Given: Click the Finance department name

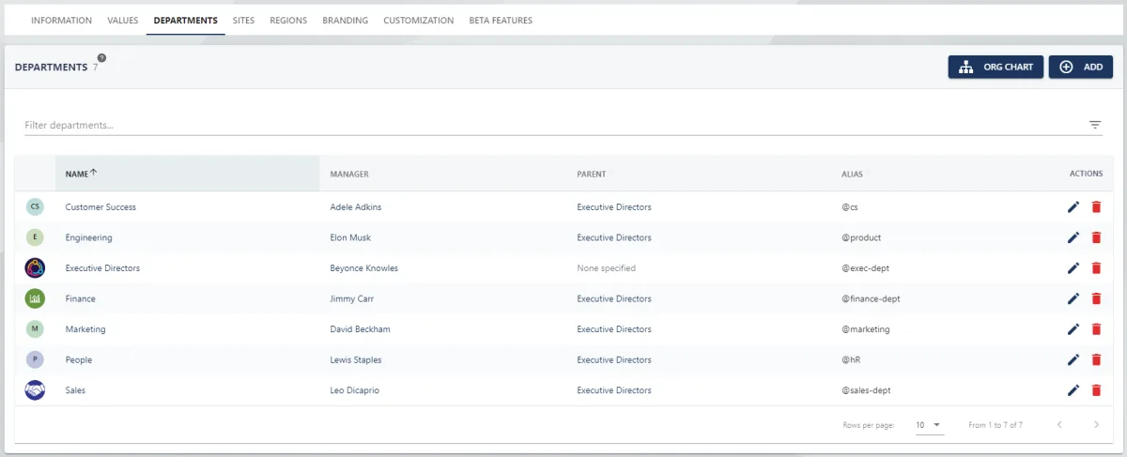Looking at the screenshot, I should coord(80,298).
